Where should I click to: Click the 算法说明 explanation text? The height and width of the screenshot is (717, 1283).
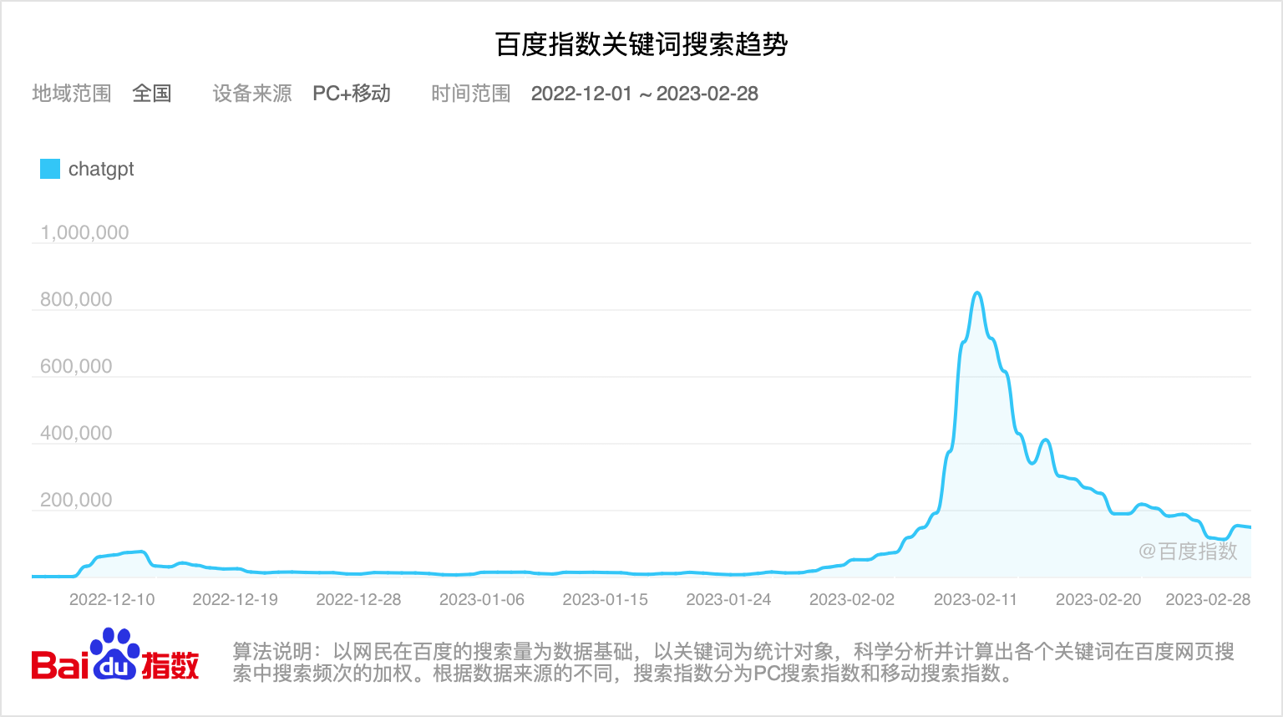(733, 663)
